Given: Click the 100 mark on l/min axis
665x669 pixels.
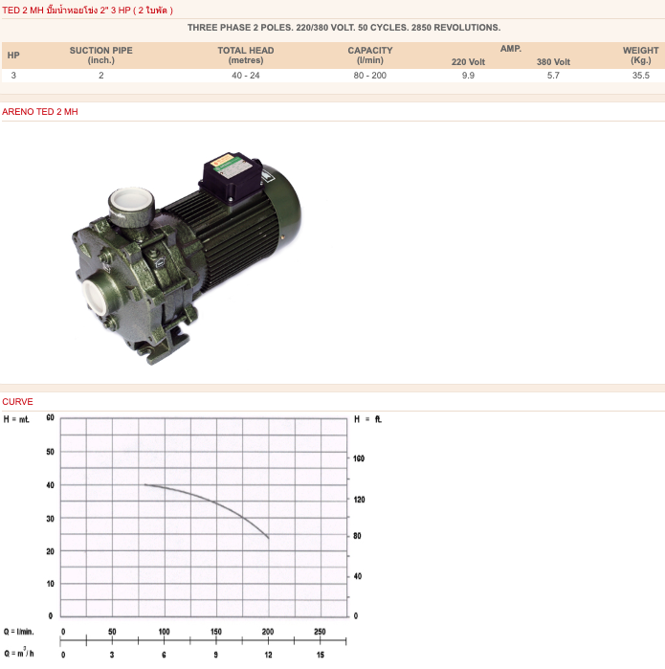Looking at the screenshot, I should click(x=165, y=632).
